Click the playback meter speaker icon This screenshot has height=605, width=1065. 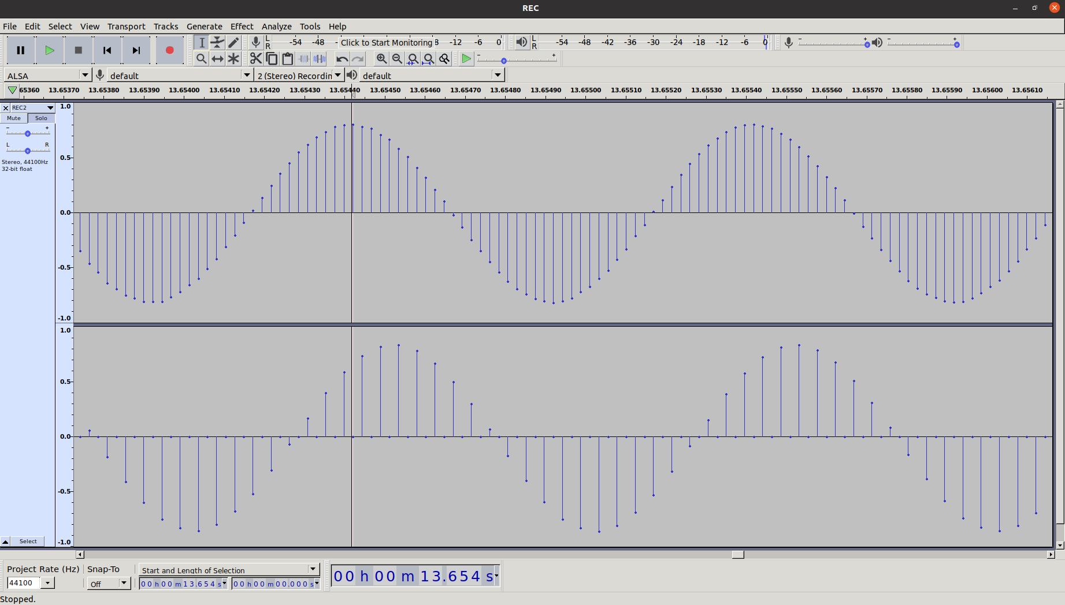[521, 42]
